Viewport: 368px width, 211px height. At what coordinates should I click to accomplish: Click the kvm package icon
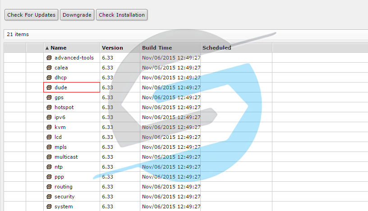(x=49, y=127)
